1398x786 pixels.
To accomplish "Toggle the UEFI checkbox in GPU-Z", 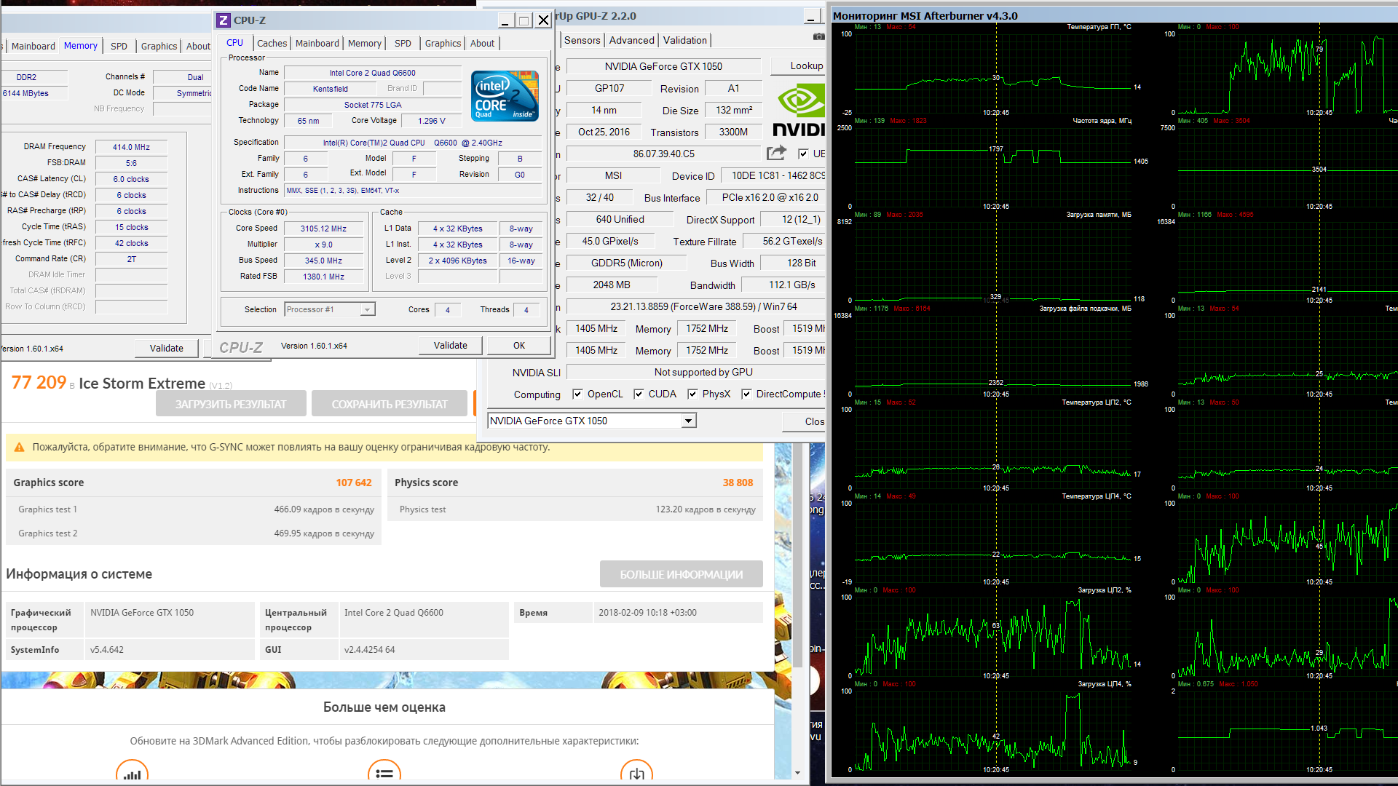I will click(803, 154).
